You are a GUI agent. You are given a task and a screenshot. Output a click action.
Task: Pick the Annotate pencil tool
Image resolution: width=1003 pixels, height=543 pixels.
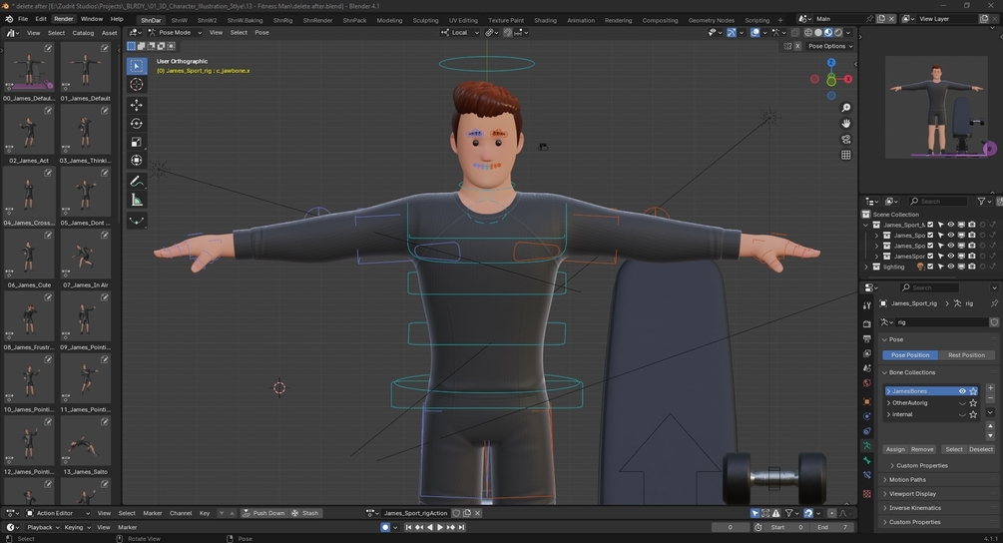click(x=137, y=181)
